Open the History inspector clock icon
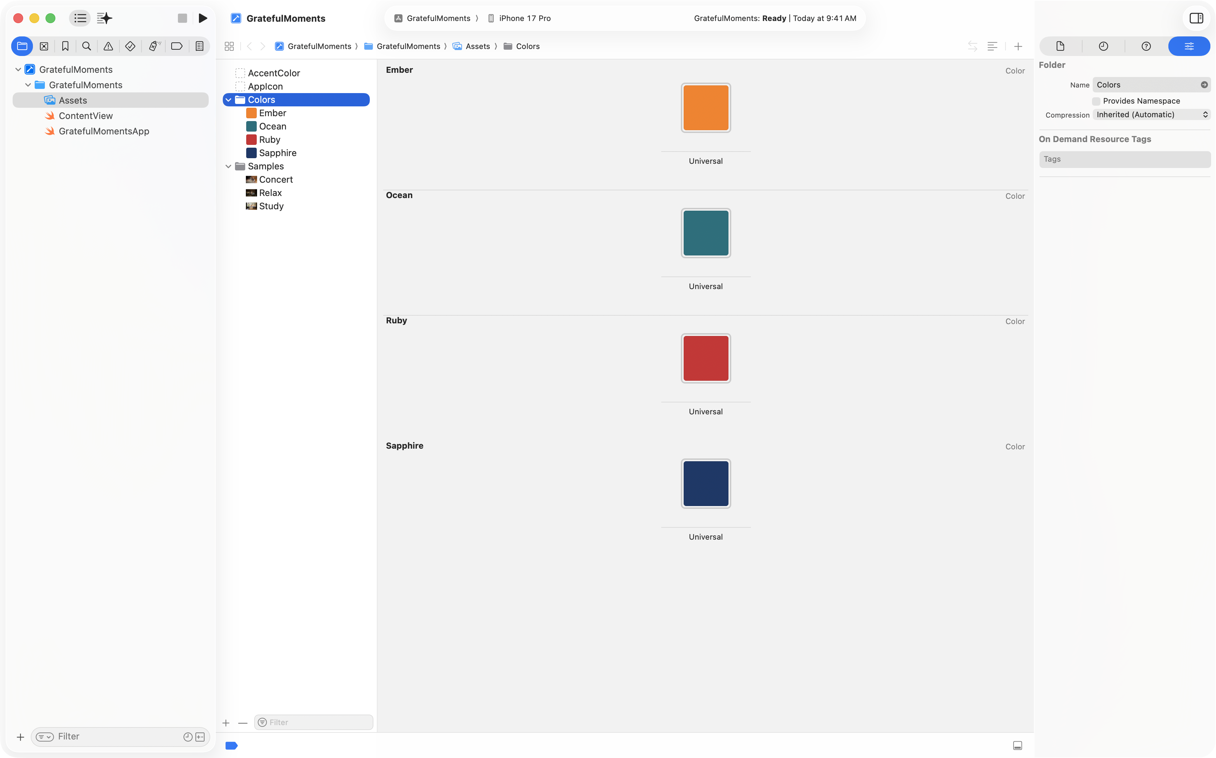The image size is (1216, 758). [x=1103, y=46]
